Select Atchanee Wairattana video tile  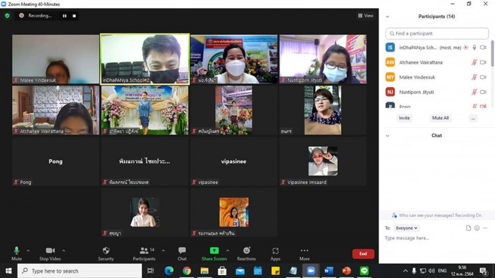coord(56,111)
